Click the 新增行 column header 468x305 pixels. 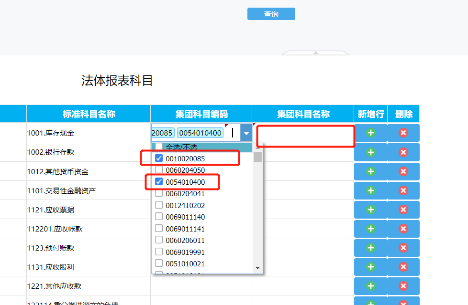coord(371,114)
